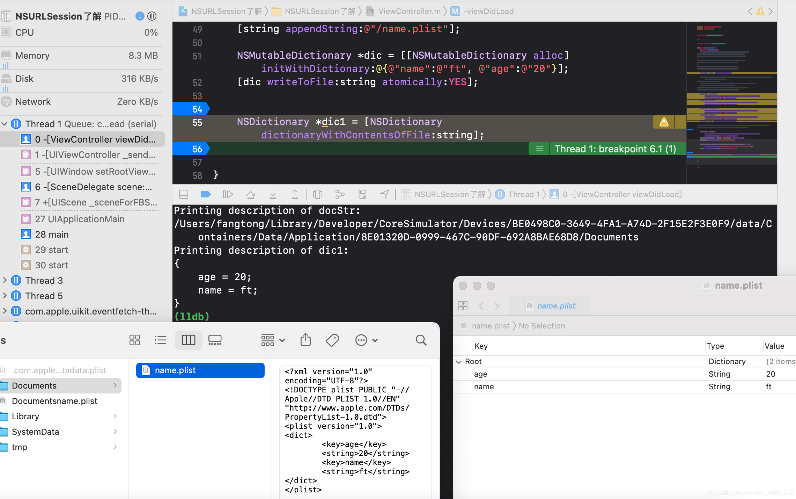Screen dimensions: 796x499
Task: Click the warning icon on line 55
Action: pyautogui.click(x=664, y=122)
